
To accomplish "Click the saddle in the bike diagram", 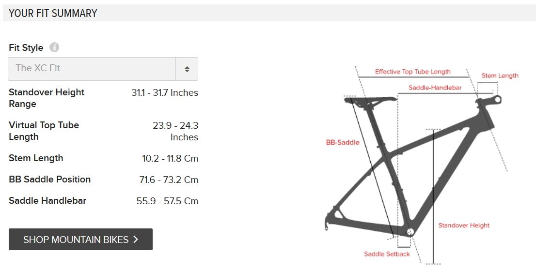I will [x=371, y=100].
